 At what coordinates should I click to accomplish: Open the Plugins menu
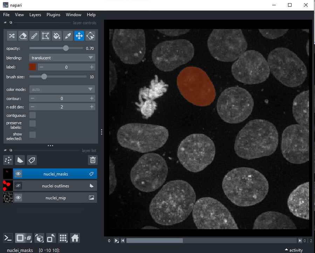[x=53, y=15]
